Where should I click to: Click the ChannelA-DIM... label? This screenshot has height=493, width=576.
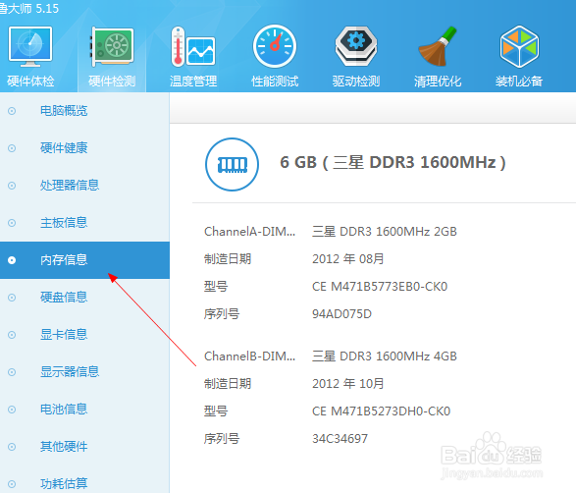[250, 232]
